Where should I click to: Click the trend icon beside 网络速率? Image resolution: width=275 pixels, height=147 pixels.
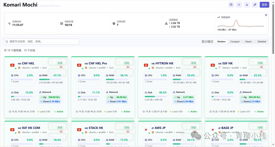(218, 17)
